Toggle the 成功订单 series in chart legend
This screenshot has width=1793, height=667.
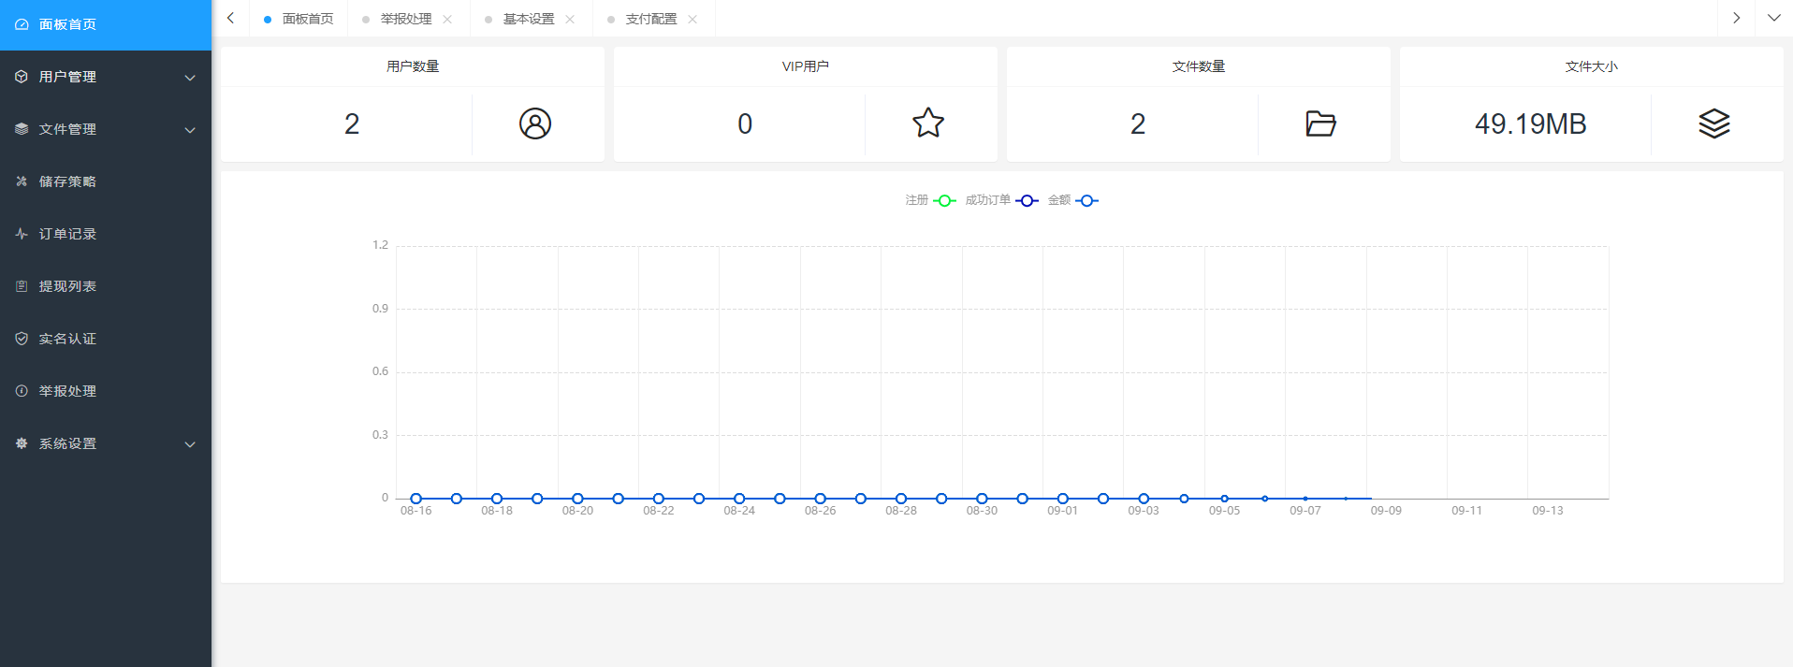pyautogui.click(x=1001, y=200)
